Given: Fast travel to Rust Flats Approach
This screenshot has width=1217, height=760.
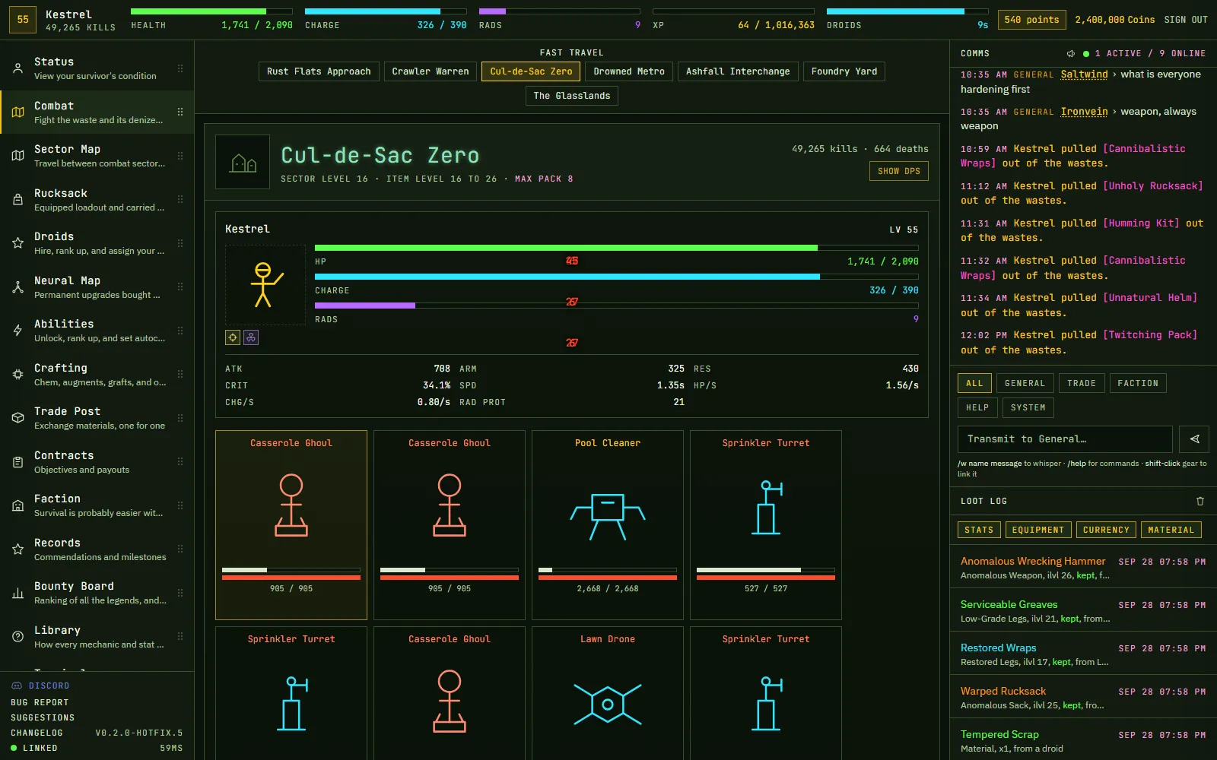Looking at the screenshot, I should click(x=319, y=71).
